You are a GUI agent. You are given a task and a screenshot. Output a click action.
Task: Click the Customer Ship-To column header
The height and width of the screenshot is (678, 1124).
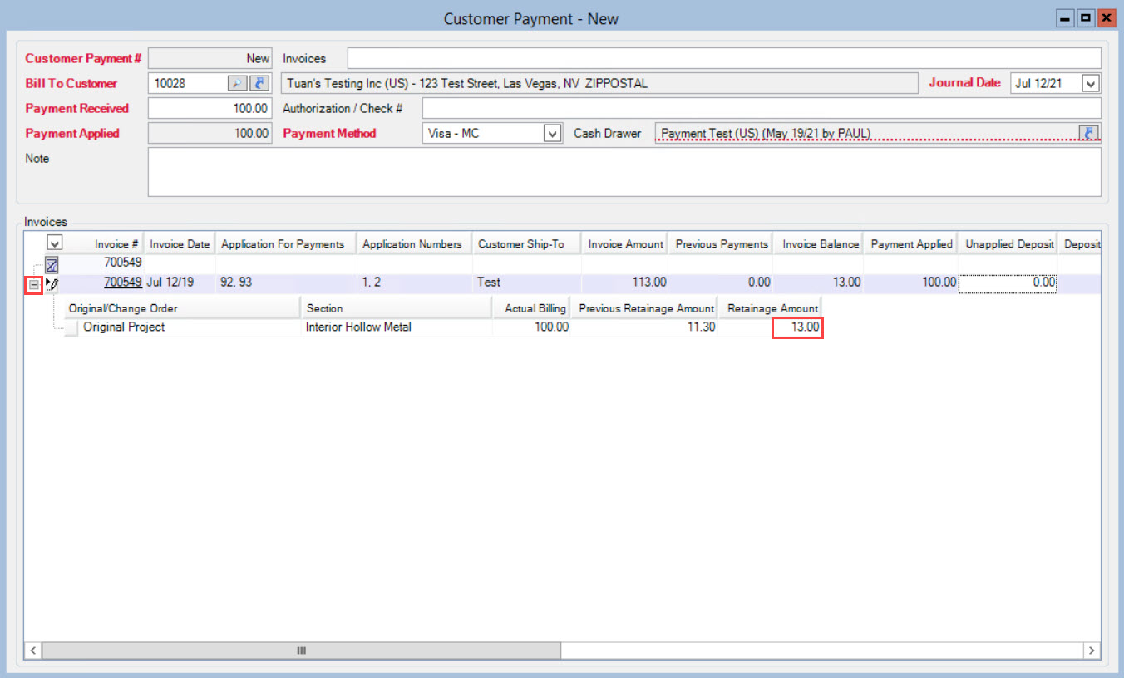click(526, 244)
